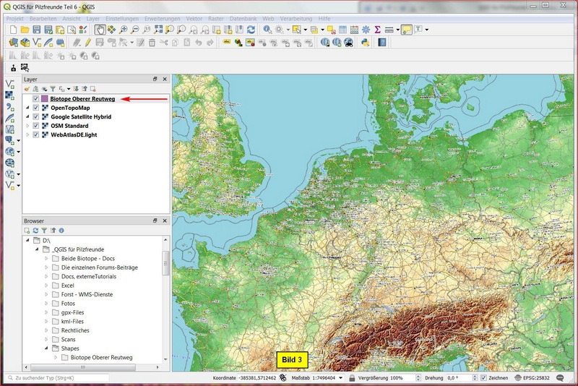Open the Vektor menu
Viewport: 578px width, 386px height.
[x=195, y=17]
